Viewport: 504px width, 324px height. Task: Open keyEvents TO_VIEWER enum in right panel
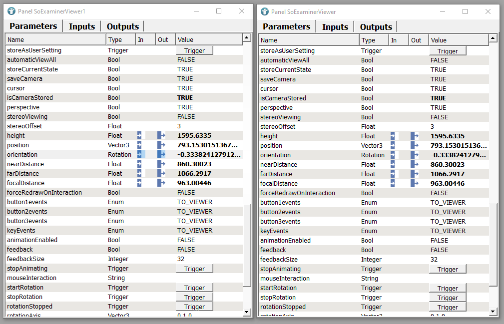click(448, 231)
